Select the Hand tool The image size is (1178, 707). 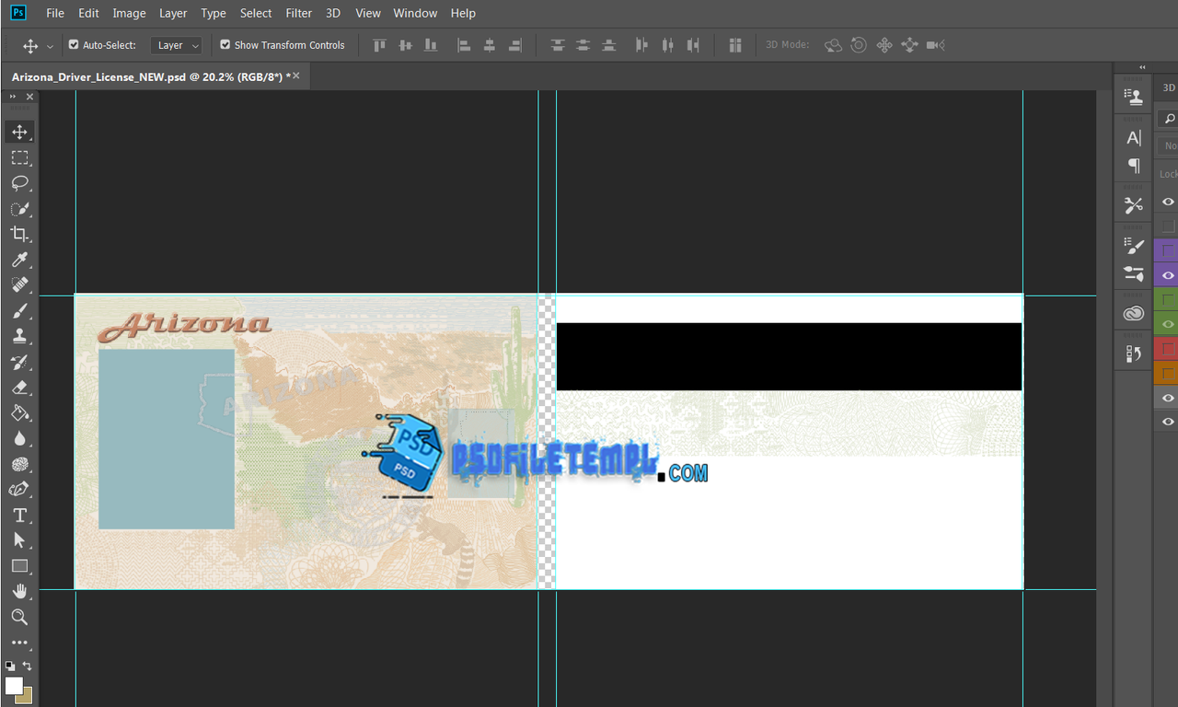19,591
